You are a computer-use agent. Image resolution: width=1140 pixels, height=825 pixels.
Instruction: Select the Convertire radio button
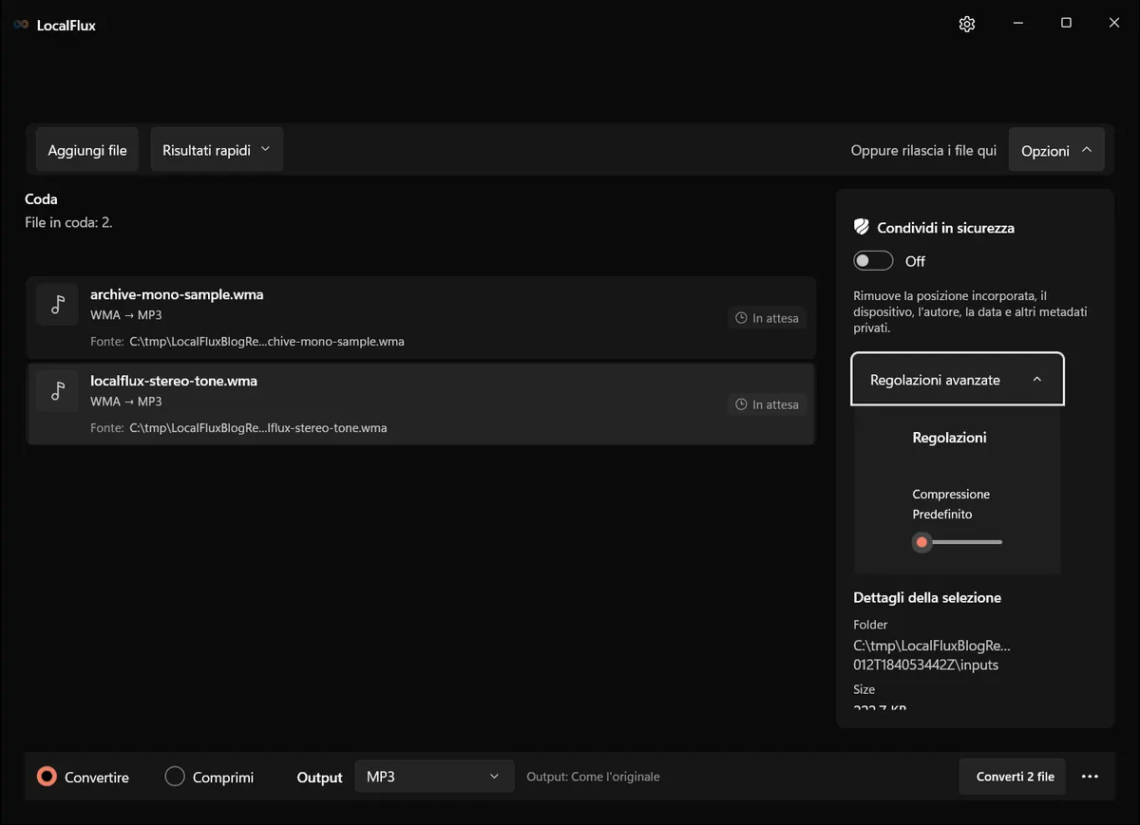click(x=47, y=777)
